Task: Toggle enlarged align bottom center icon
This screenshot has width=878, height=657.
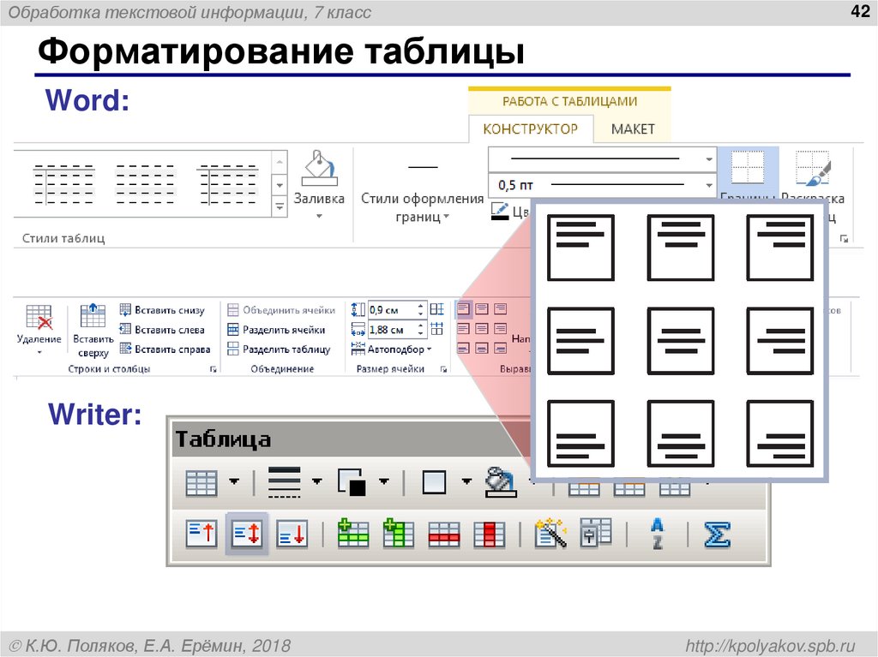Action: [x=680, y=433]
